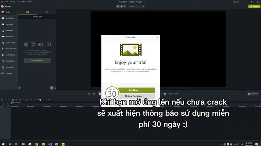
Task: Click the Record button
Action: (6, 6)
